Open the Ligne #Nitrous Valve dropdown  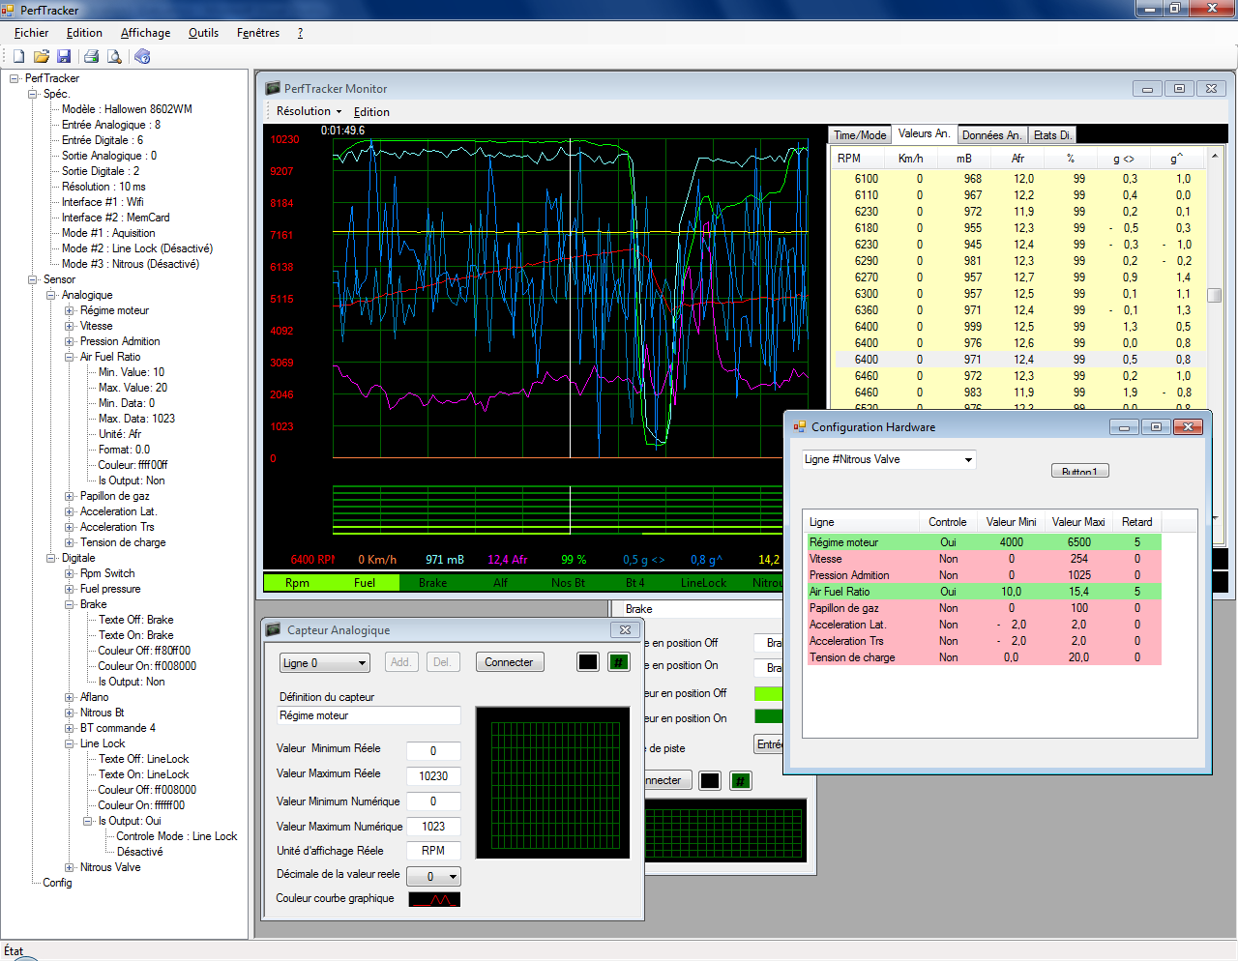coord(888,459)
